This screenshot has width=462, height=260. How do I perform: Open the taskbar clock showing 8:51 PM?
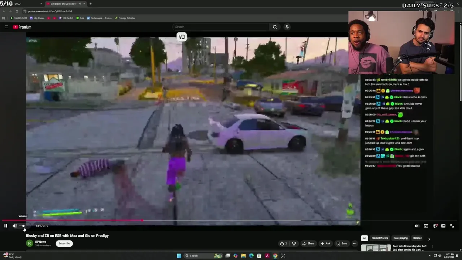[x=450, y=256]
